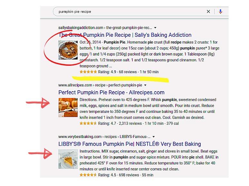This screenshot has width=249, height=186.
Task: Click the voice search microphone icon
Action: click(x=221, y=12)
